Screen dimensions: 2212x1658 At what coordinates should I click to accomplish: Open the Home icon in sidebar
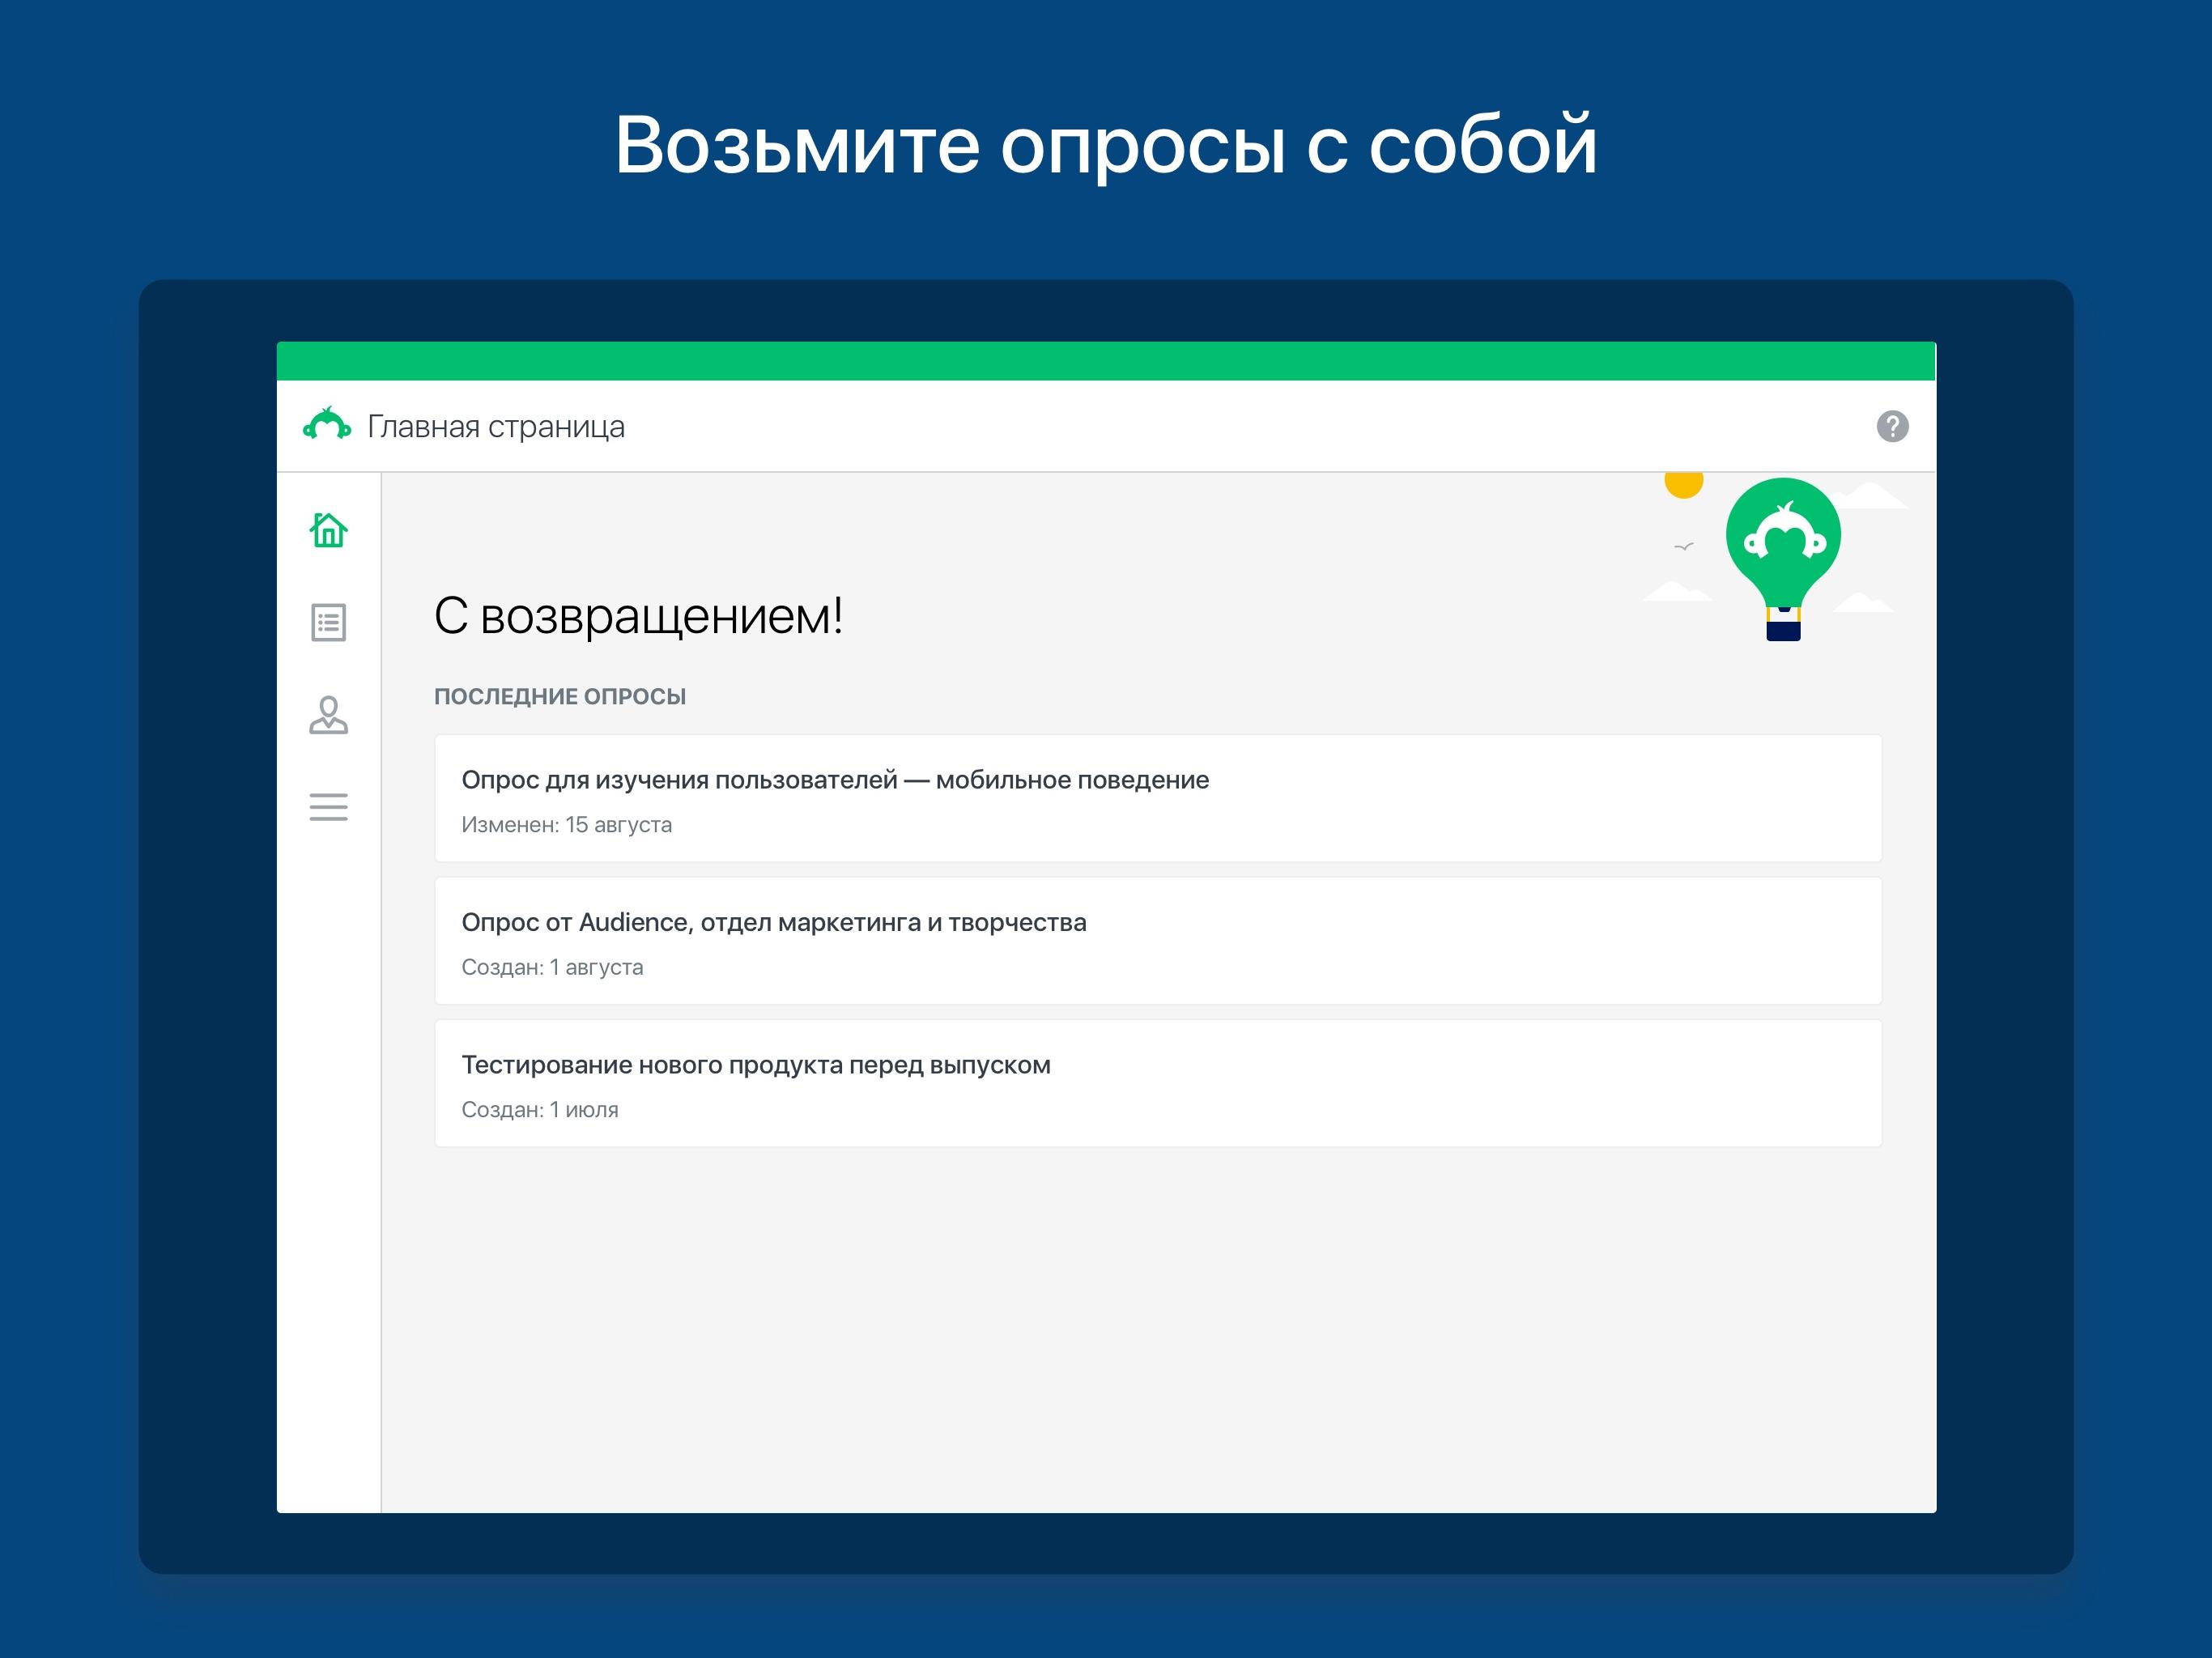pyautogui.click(x=328, y=530)
